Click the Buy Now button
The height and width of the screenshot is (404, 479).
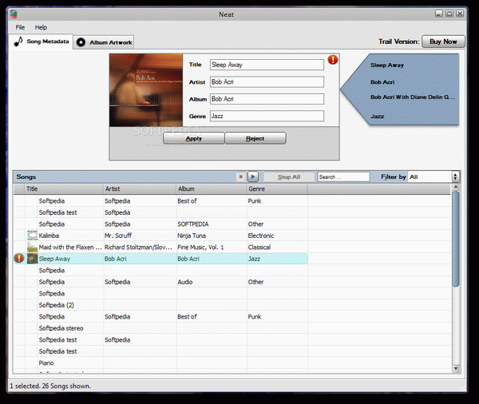[444, 42]
